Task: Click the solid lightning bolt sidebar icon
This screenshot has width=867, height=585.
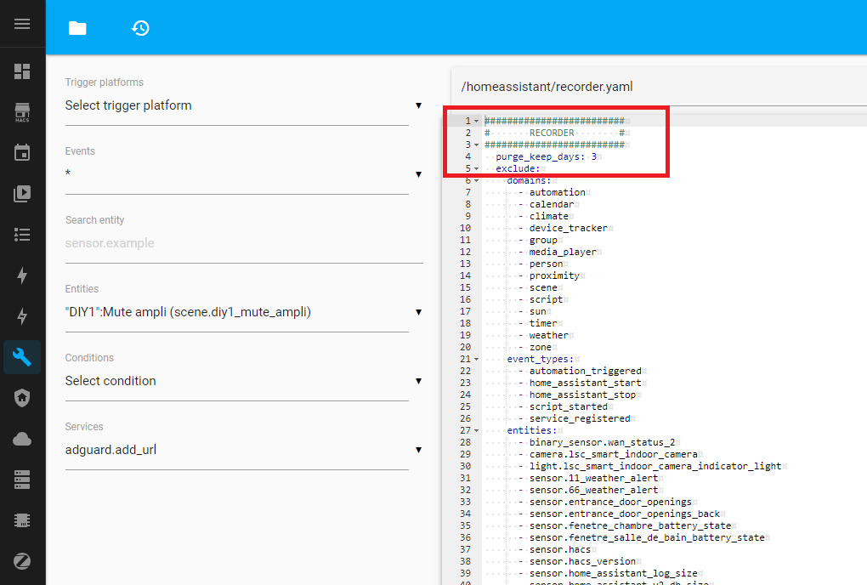Action: (x=22, y=275)
